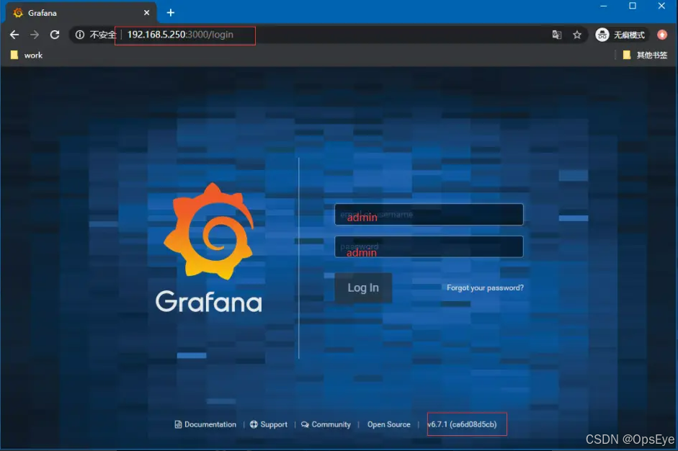The image size is (678, 451).
Task: Close the browser window
Action: (661, 6)
